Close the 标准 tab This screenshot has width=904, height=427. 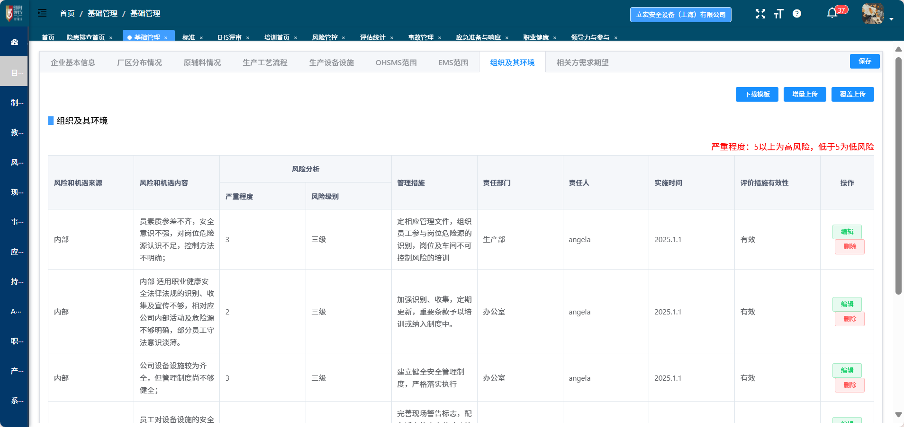coord(201,38)
